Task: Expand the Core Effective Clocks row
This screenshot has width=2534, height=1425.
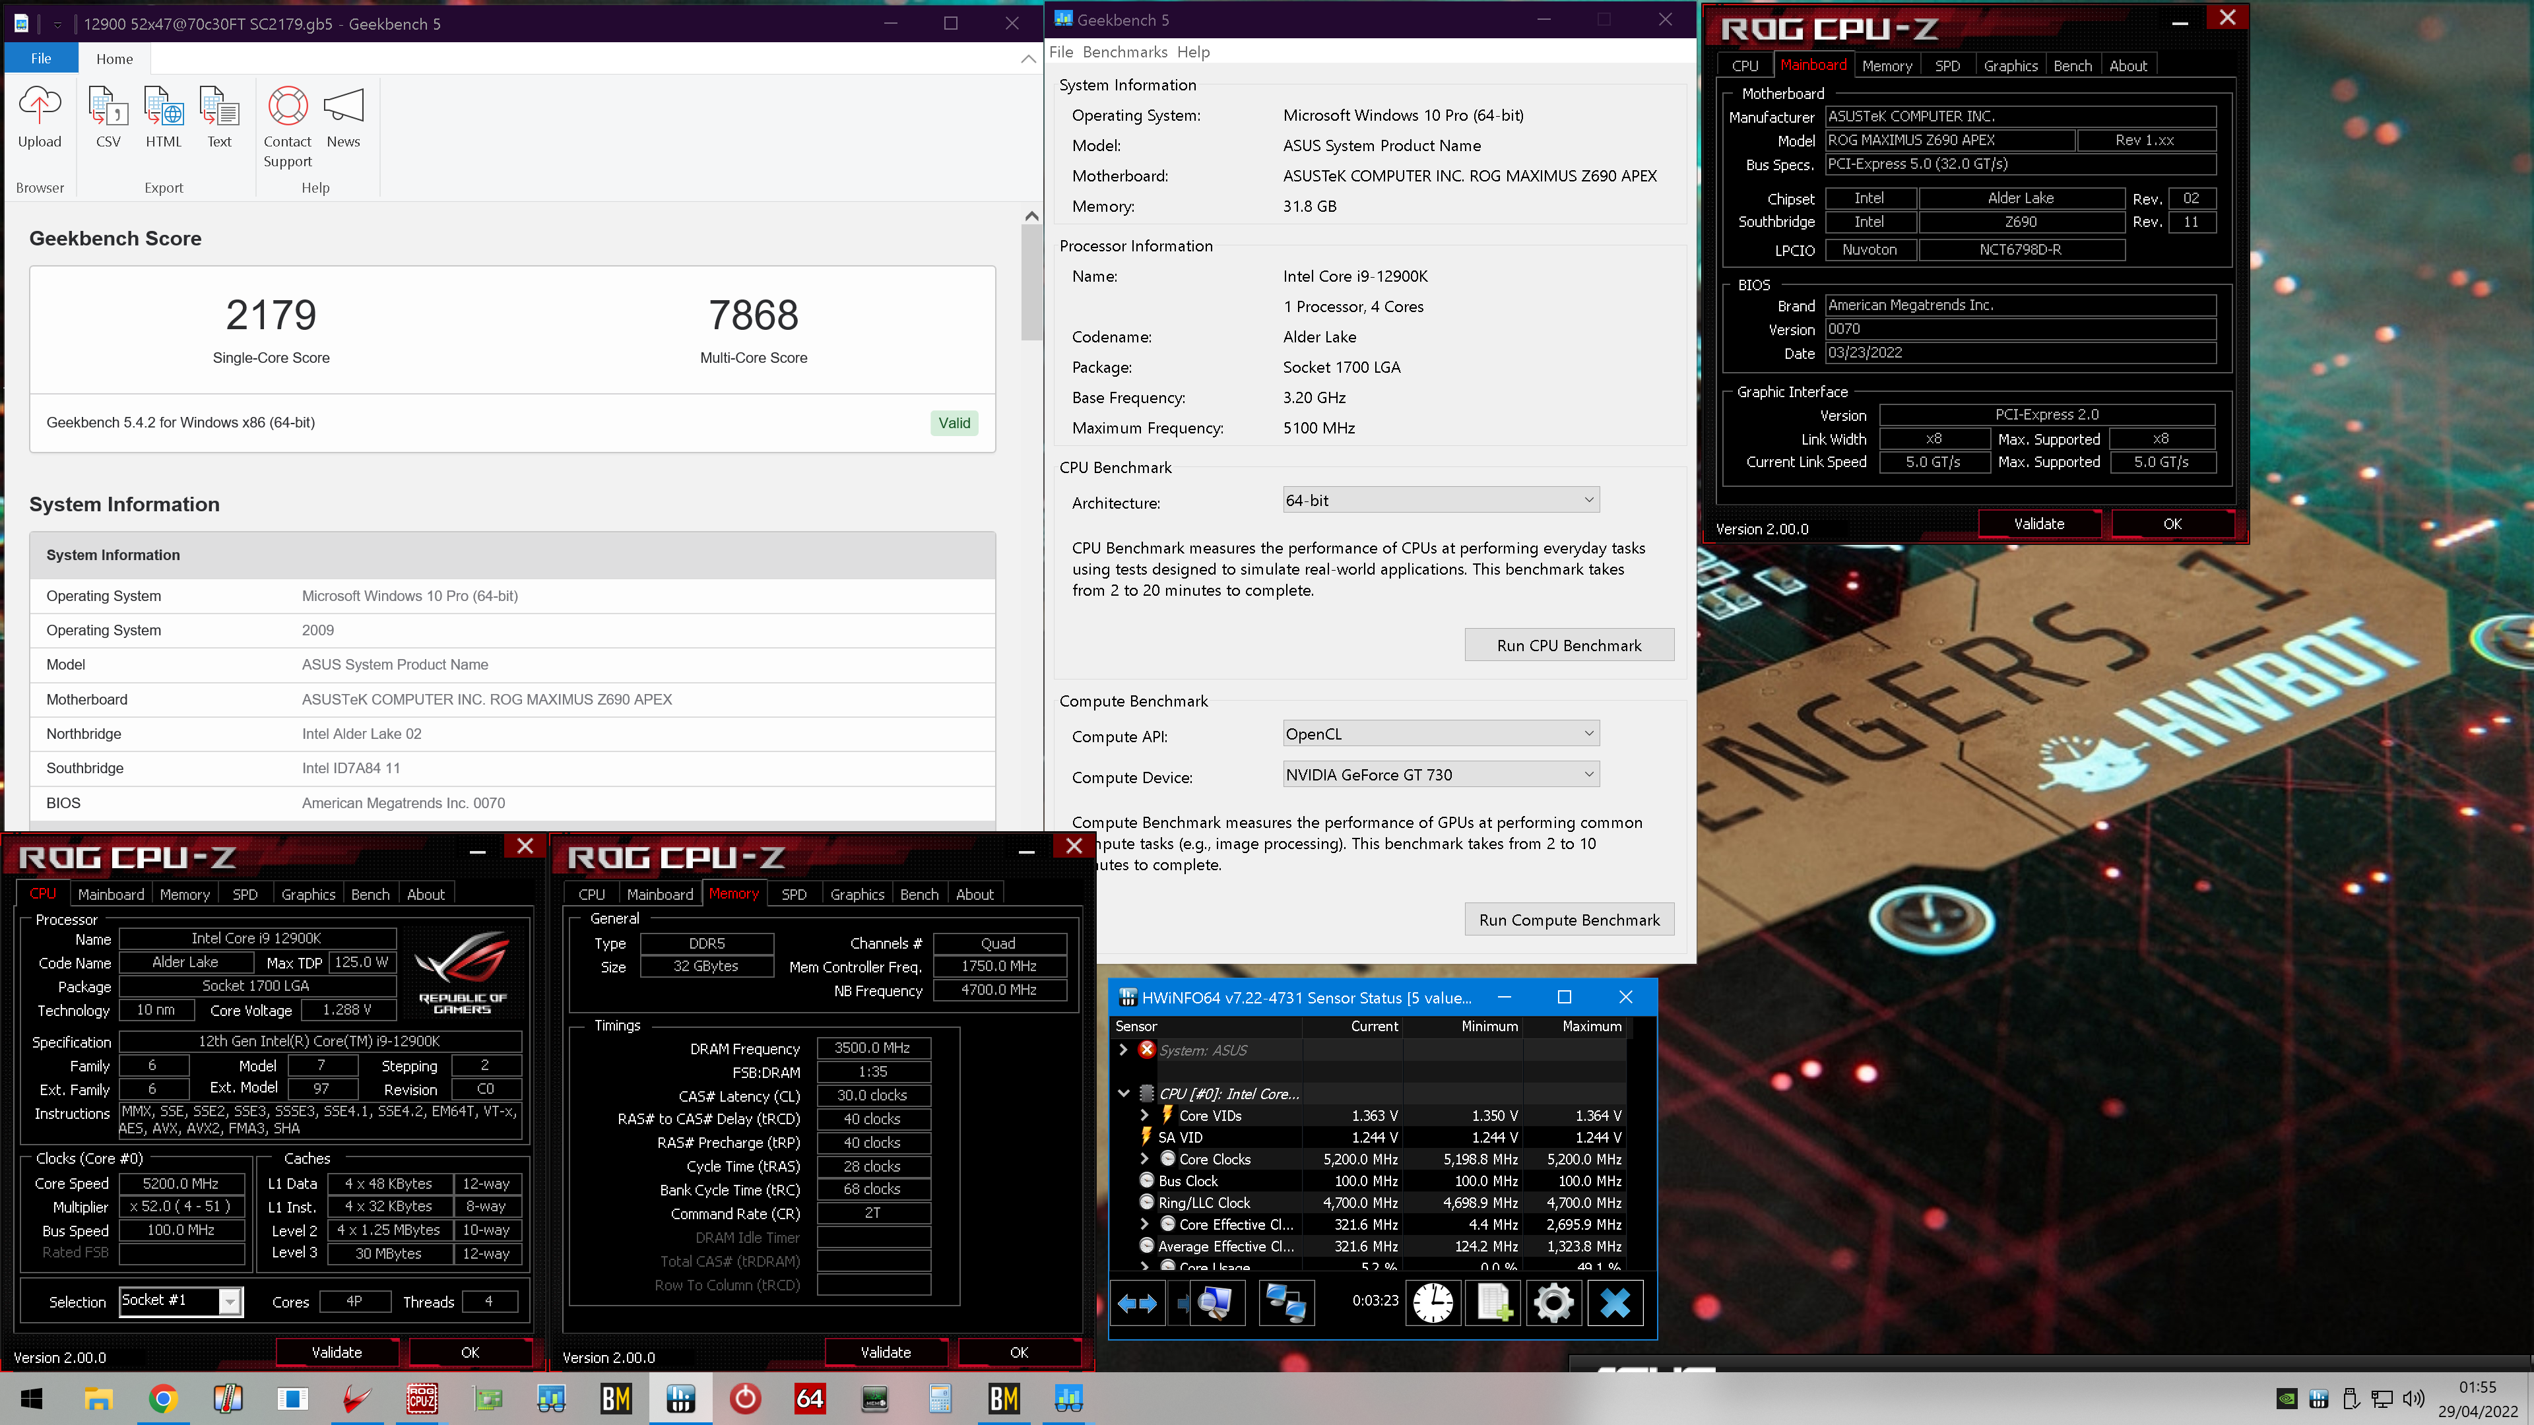Action: pos(1145,1224)
